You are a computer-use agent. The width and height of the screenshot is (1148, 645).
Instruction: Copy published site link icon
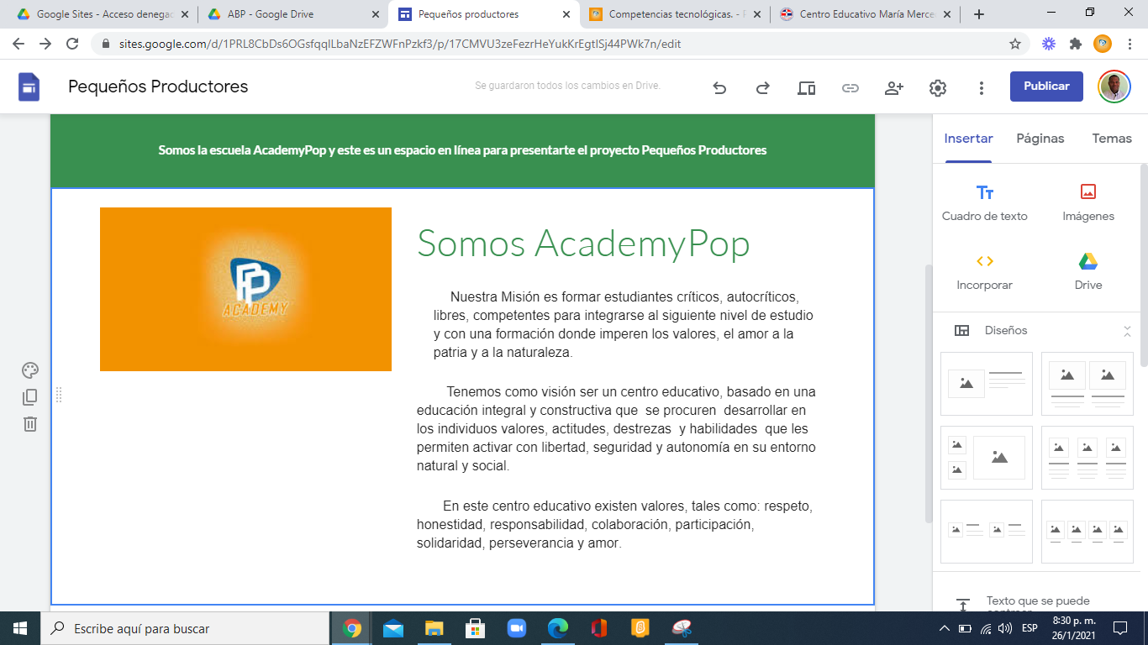[x=850, y=87]
